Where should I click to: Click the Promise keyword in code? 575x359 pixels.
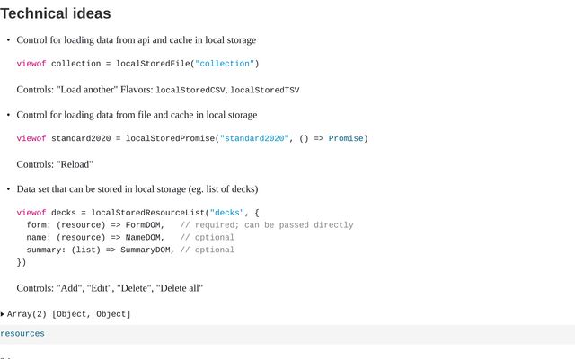pyautogui.click(x=346, y=138)
